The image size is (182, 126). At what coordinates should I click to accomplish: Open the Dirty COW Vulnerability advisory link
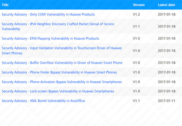click(x=48, y=14)
